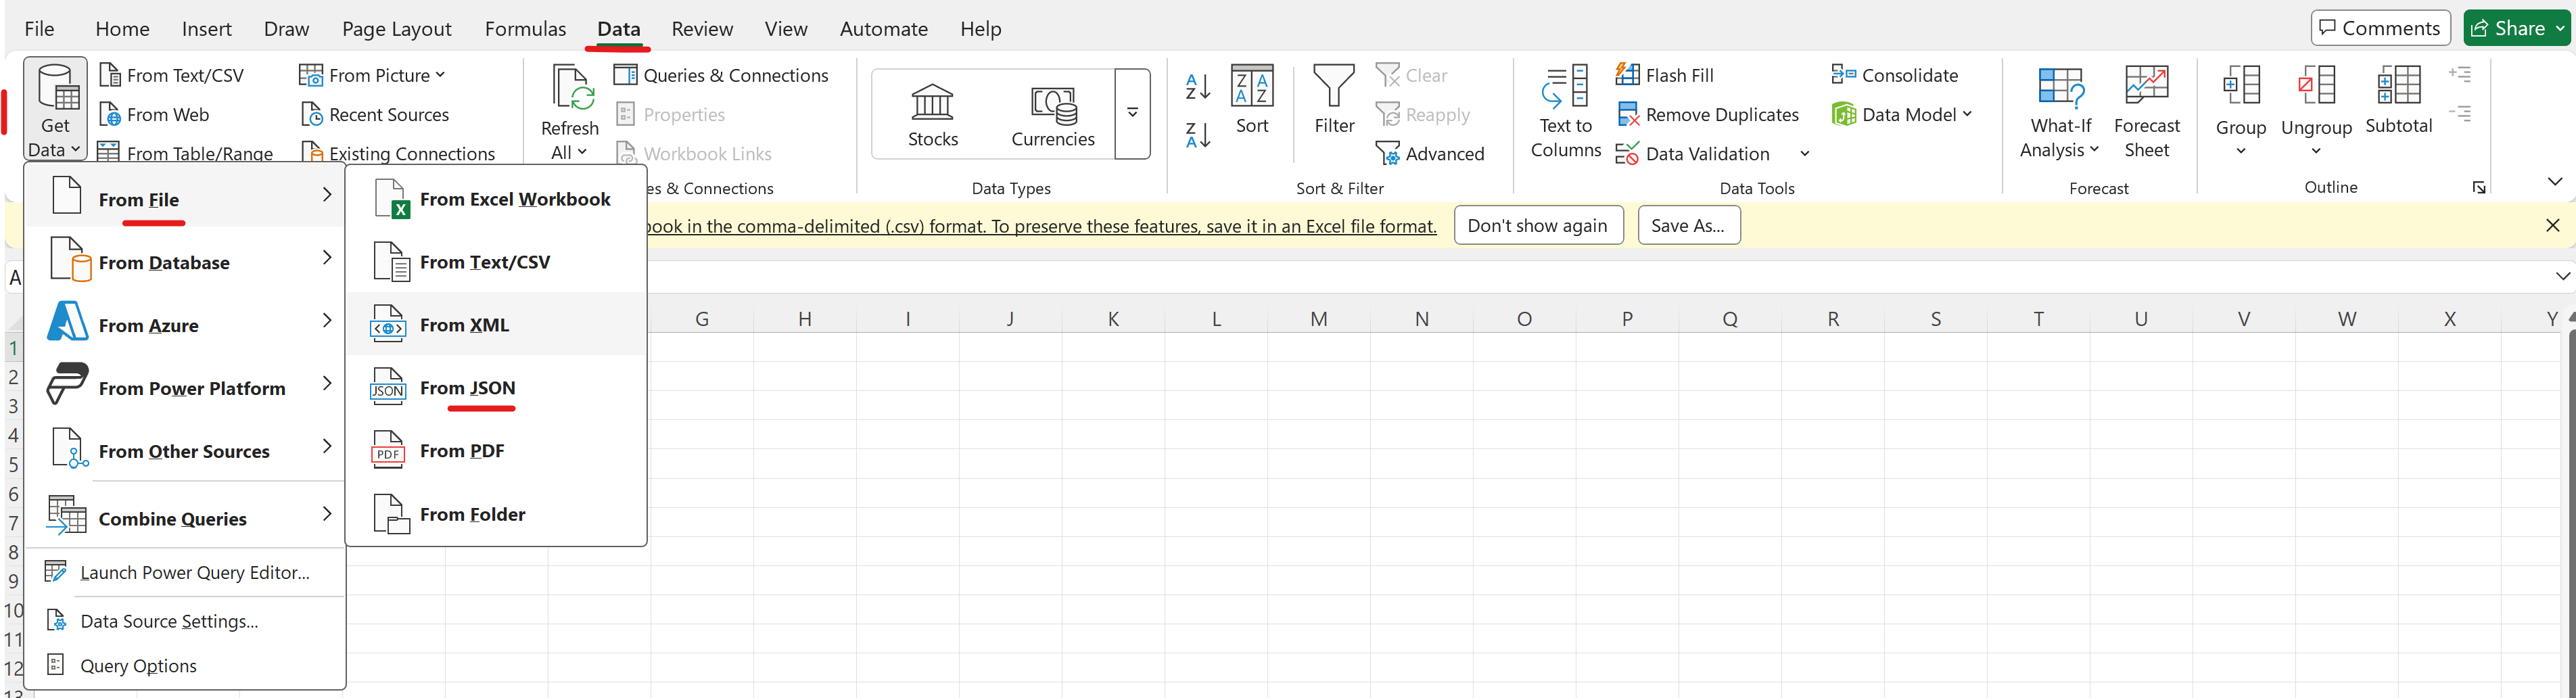This screenshot has width=2576, height=698.
Task: Launch Power Query Editor
Action: (185, 572)
